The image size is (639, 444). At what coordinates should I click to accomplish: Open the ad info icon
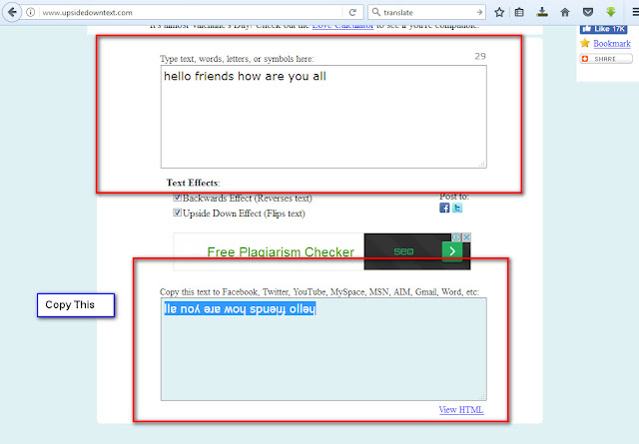click(457, 237)
